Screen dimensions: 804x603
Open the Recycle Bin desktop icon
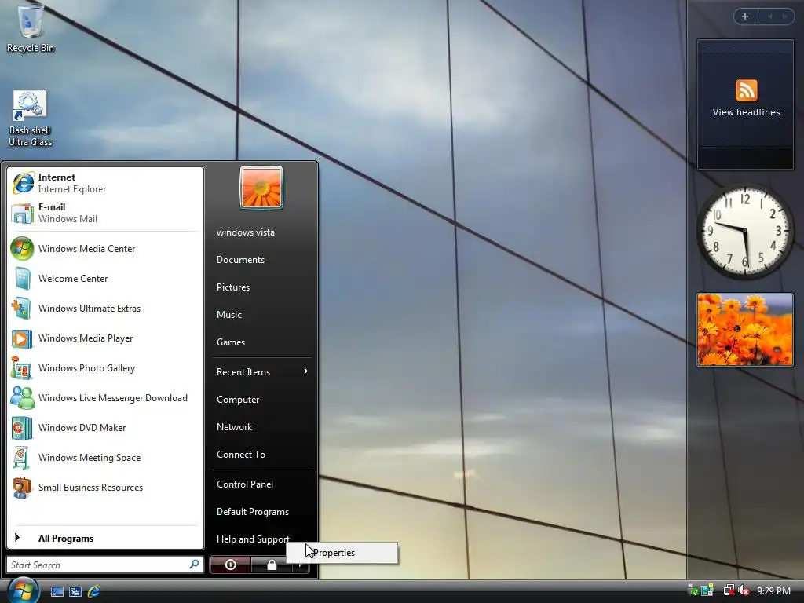click(31, 27)
